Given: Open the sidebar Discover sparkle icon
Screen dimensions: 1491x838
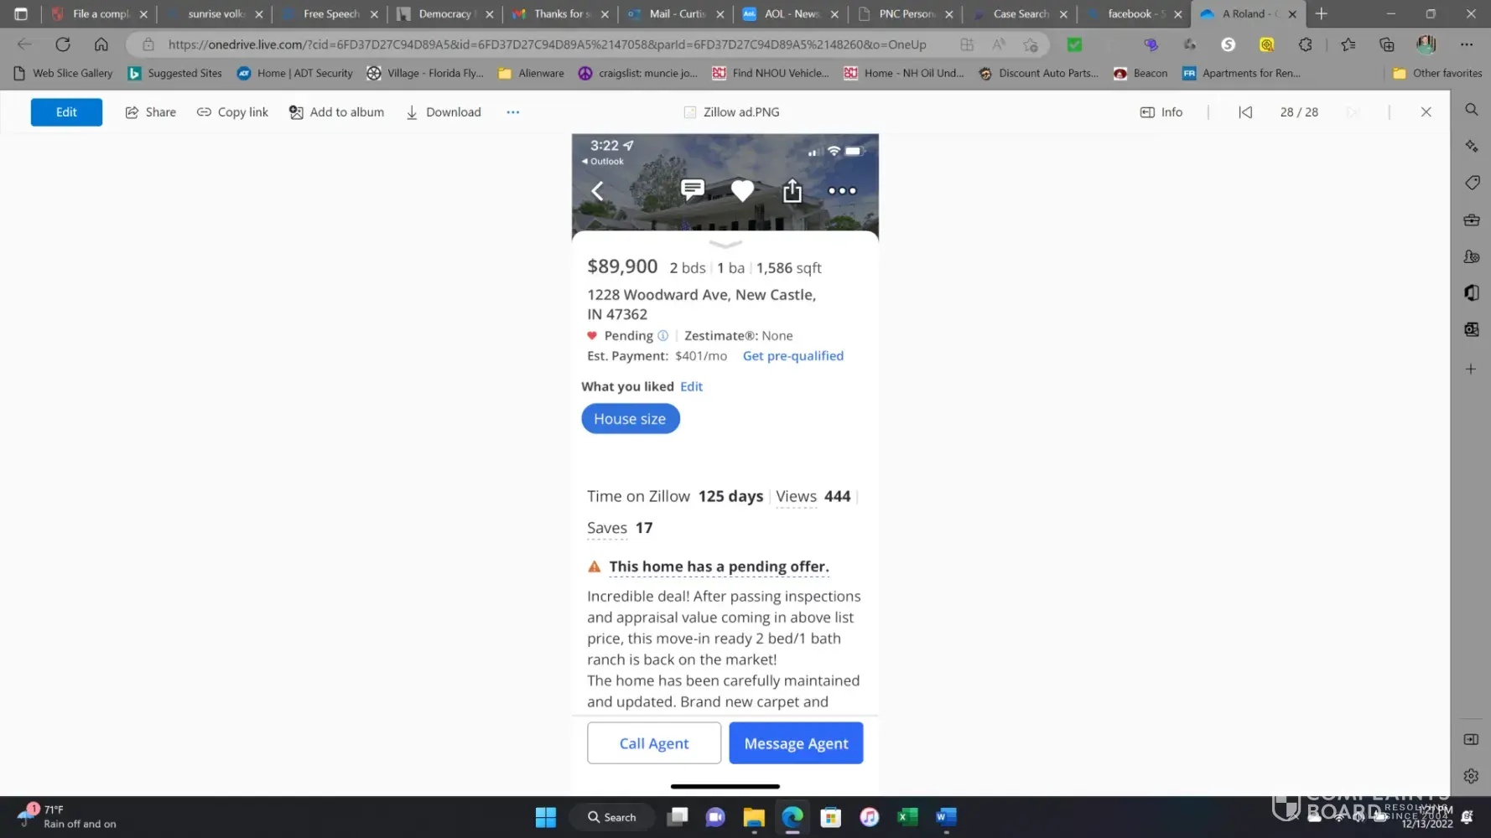Looking at the screenshot, I should pos(1472,147).
